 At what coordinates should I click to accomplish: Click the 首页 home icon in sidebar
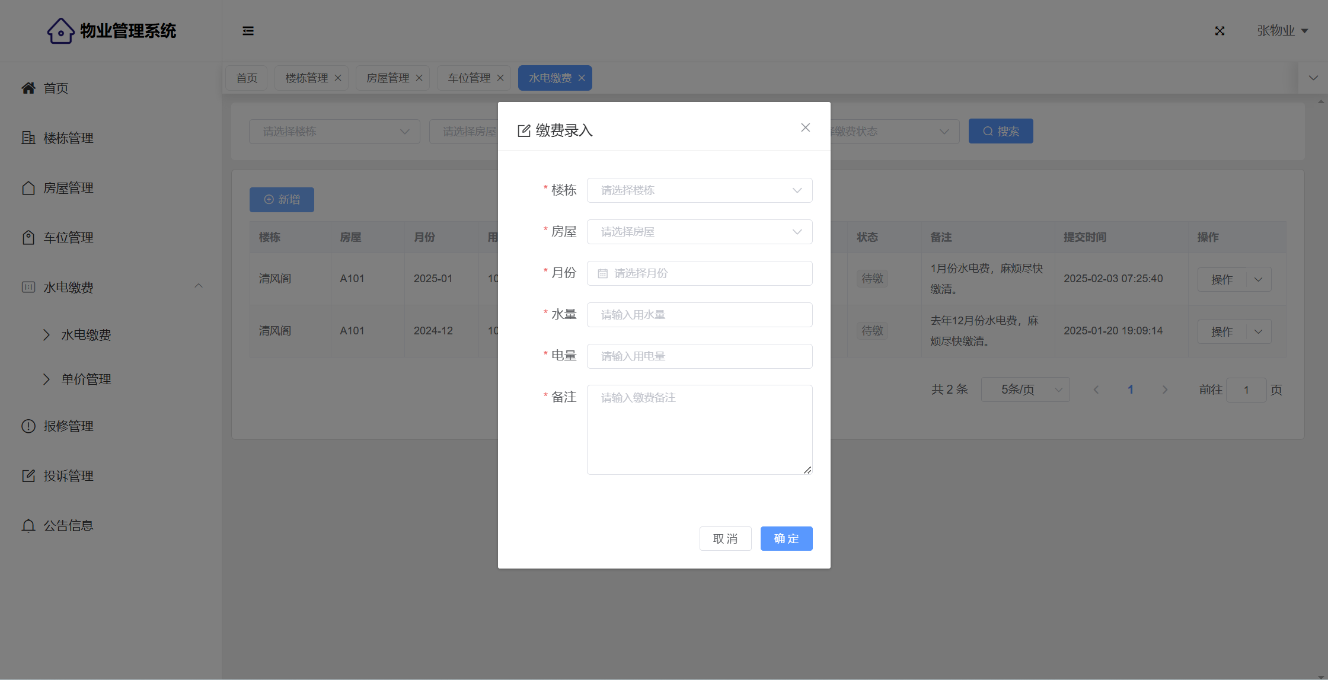click(x=28, y=88)
